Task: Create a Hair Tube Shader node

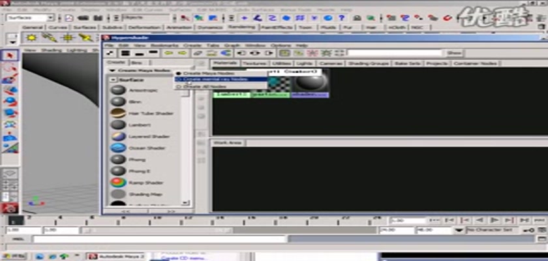Action: pyautogui.click(x=118, y=113)
